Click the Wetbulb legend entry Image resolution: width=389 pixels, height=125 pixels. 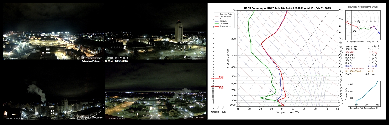(221, 21)
